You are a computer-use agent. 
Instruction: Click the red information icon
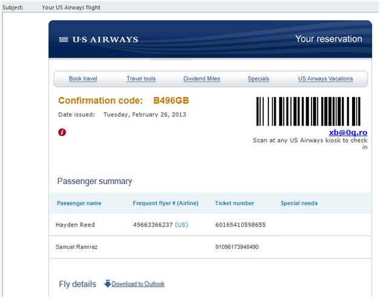(62, 132)
